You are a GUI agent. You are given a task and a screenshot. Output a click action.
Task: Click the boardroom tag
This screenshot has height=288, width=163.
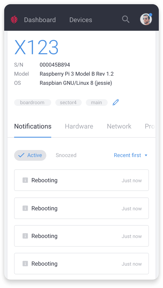33,103
